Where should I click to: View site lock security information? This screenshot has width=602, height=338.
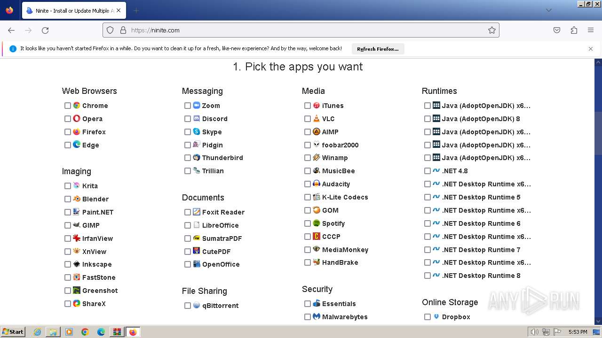click(123, 30)
